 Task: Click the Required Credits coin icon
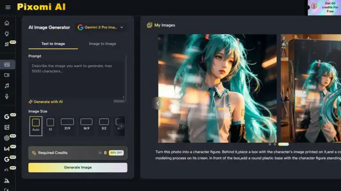34,153
